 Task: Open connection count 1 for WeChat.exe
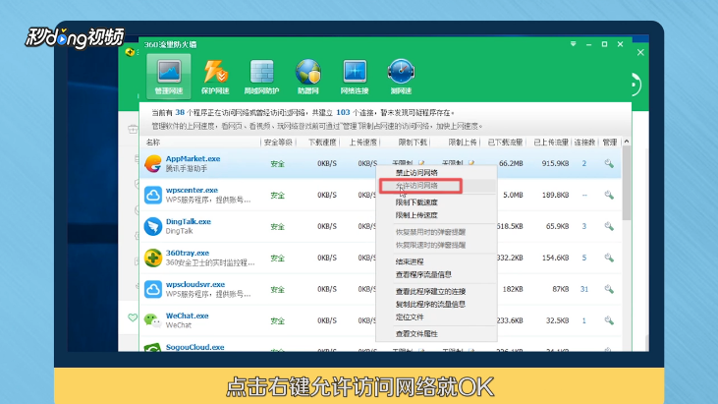pyautogui.click(x=584, y=320)
